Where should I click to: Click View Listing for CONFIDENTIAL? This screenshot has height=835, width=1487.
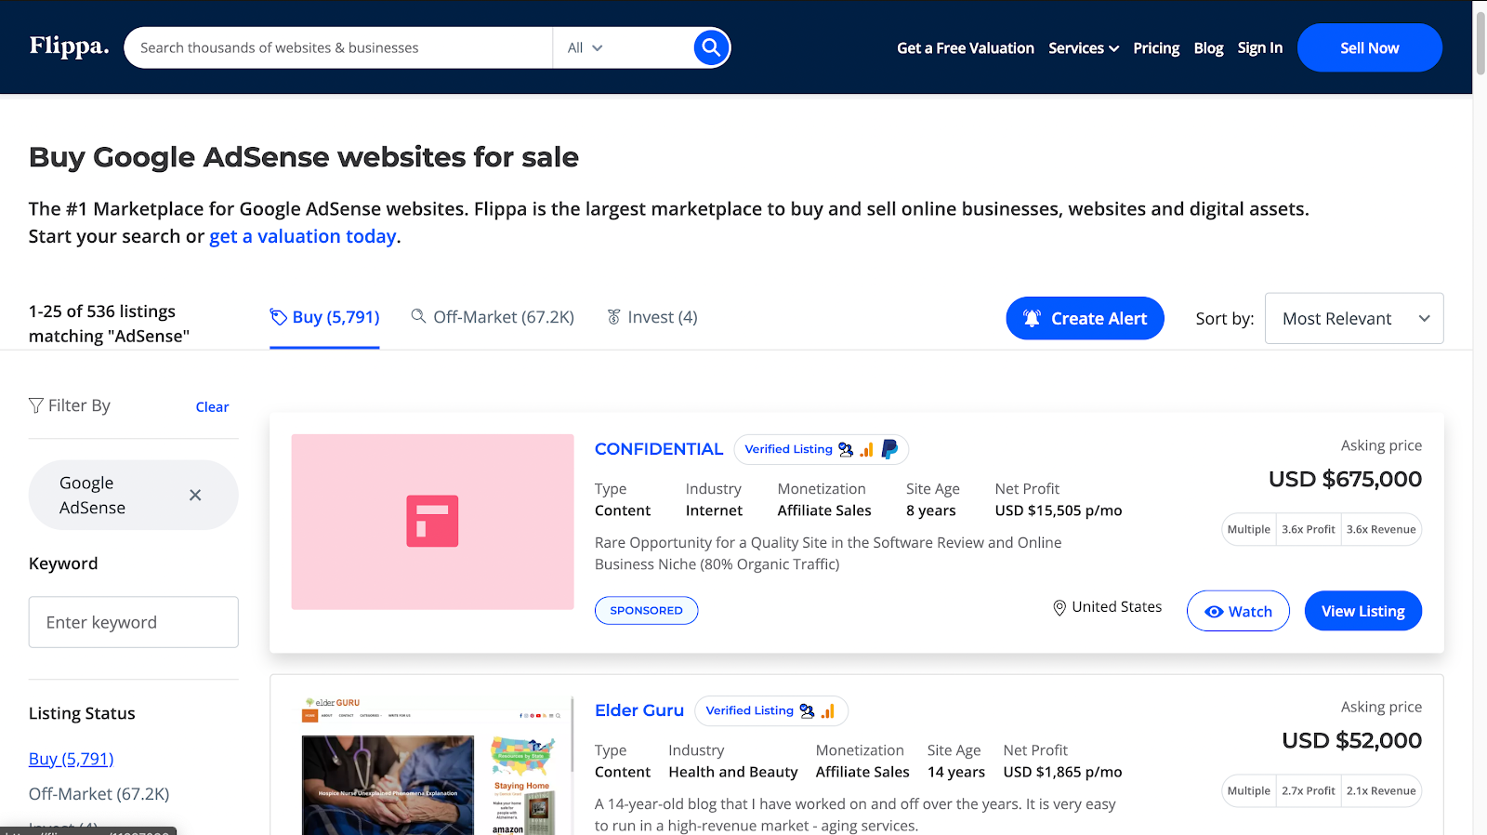pyautogui.click(x=1363, y=611)
